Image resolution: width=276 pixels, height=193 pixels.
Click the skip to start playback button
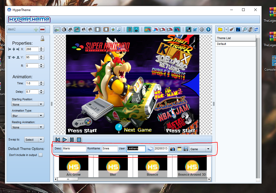click(x=57, y=140)
